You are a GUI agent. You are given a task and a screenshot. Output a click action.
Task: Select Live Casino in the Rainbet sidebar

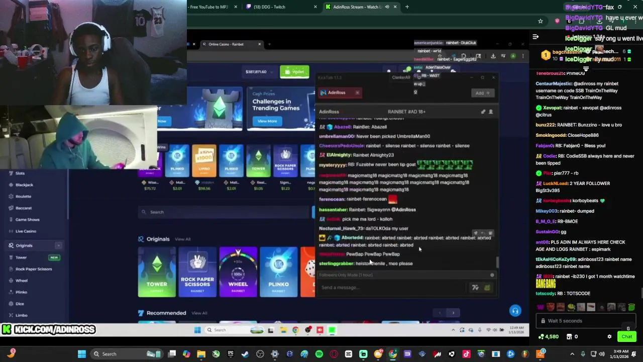pyautogui.click(x=26, y=231)
